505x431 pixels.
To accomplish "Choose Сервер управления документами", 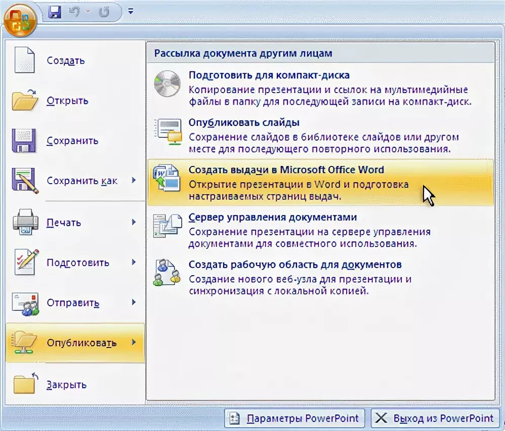I will [x=320, y=230].
